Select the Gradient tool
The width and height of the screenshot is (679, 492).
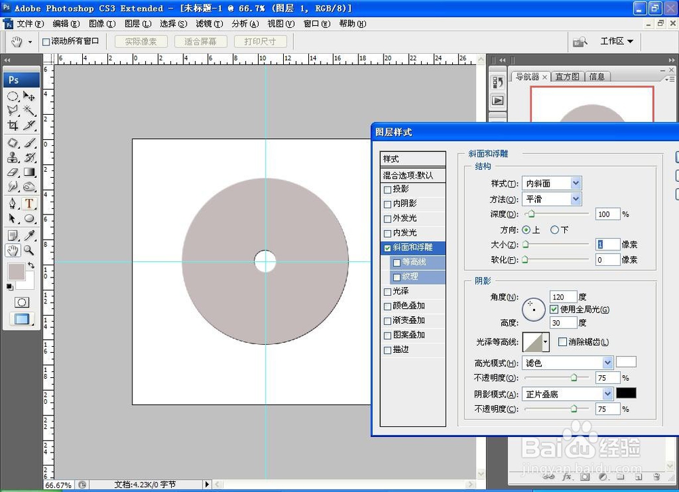pyautogui.click(x=29, y=172)
